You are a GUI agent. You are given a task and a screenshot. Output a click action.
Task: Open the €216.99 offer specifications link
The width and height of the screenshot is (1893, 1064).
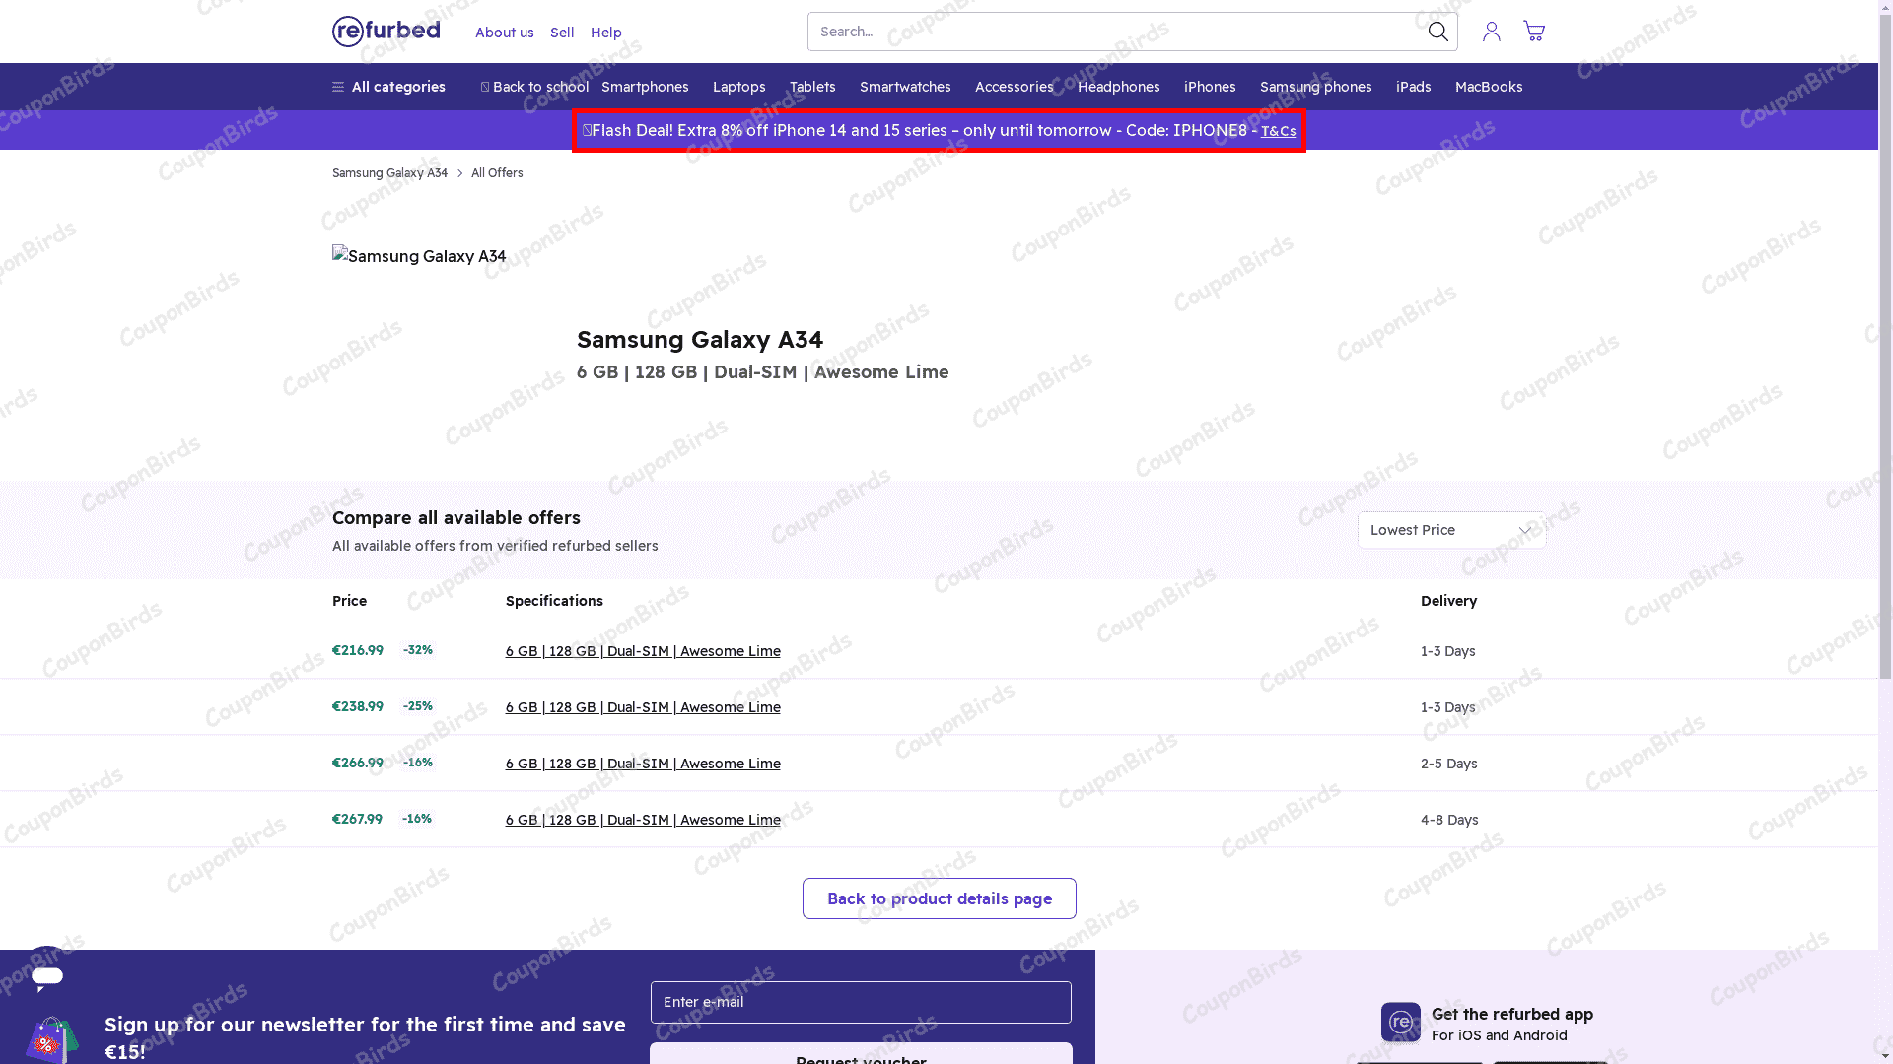click(643, 651)
